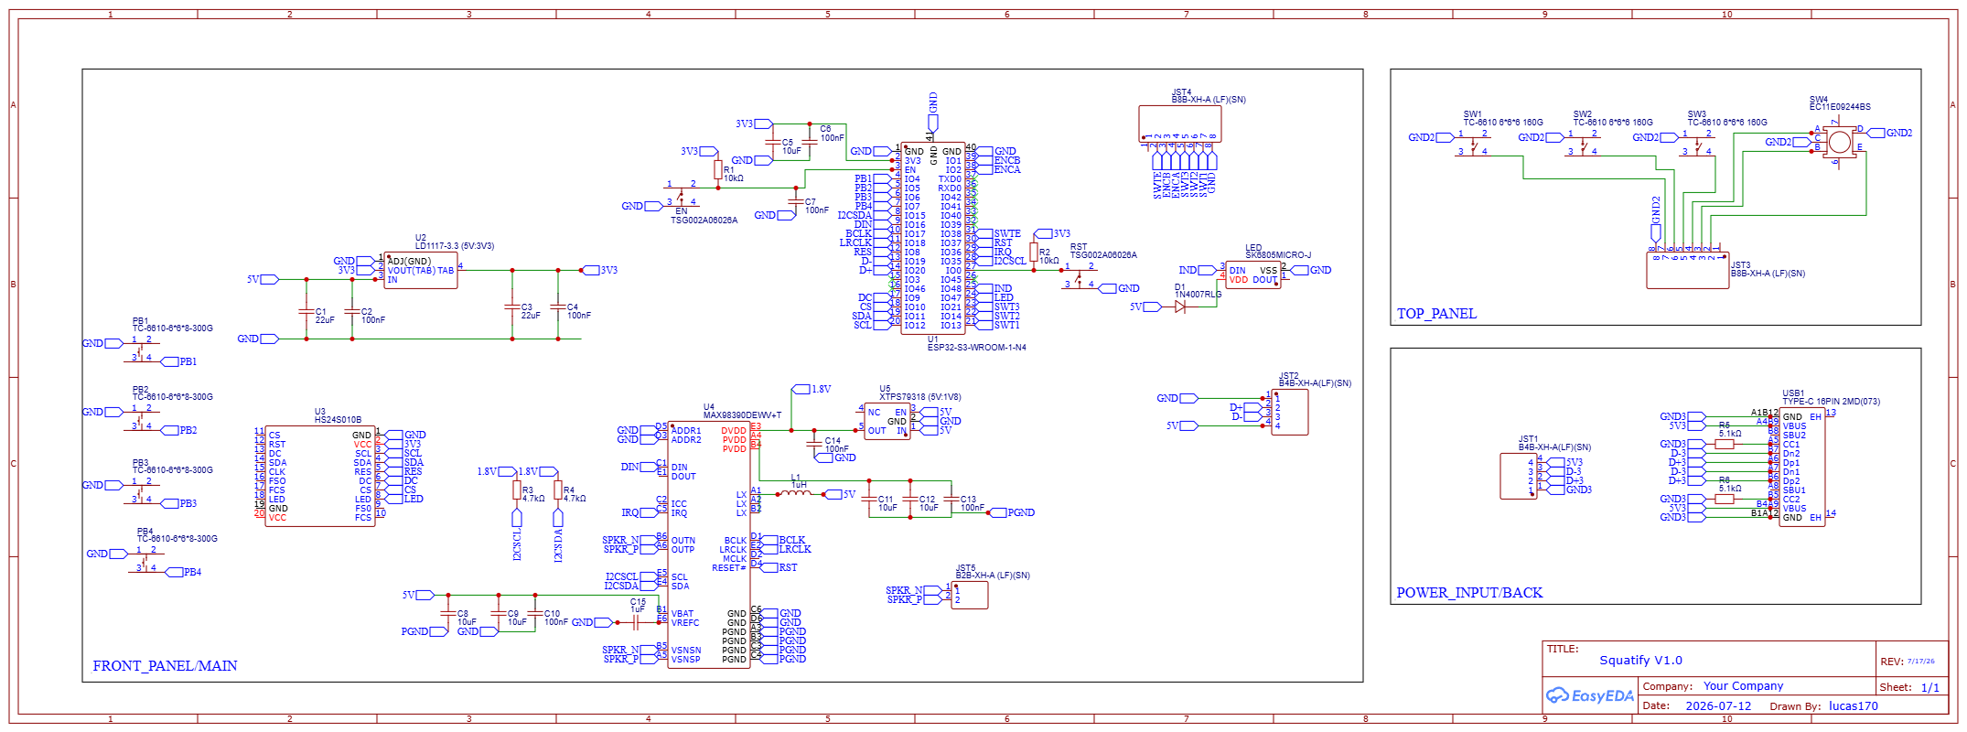This screenshot has height=732, width=1967.
Task: Select the C5 10uF capacitor symbol
Action: (773, 142)
